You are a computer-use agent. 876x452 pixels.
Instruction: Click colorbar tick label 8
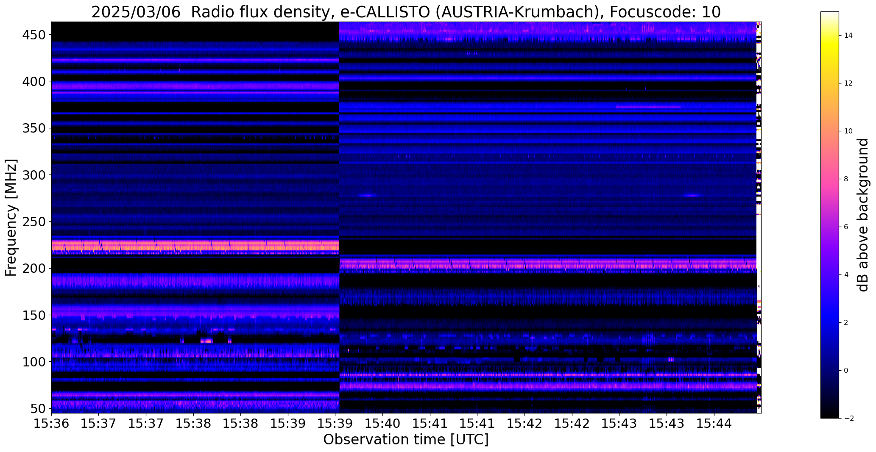[846, 179]
